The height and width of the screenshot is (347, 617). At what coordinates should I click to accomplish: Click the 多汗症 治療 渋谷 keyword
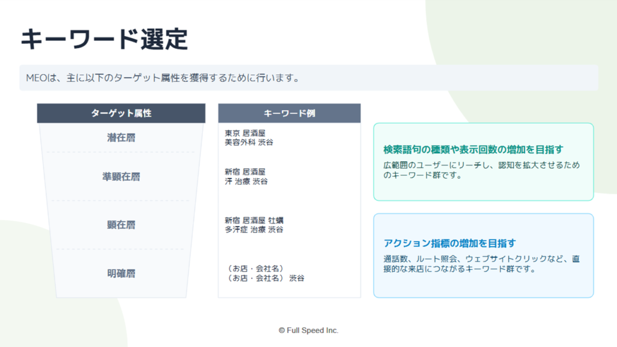(x=254, y=230)
